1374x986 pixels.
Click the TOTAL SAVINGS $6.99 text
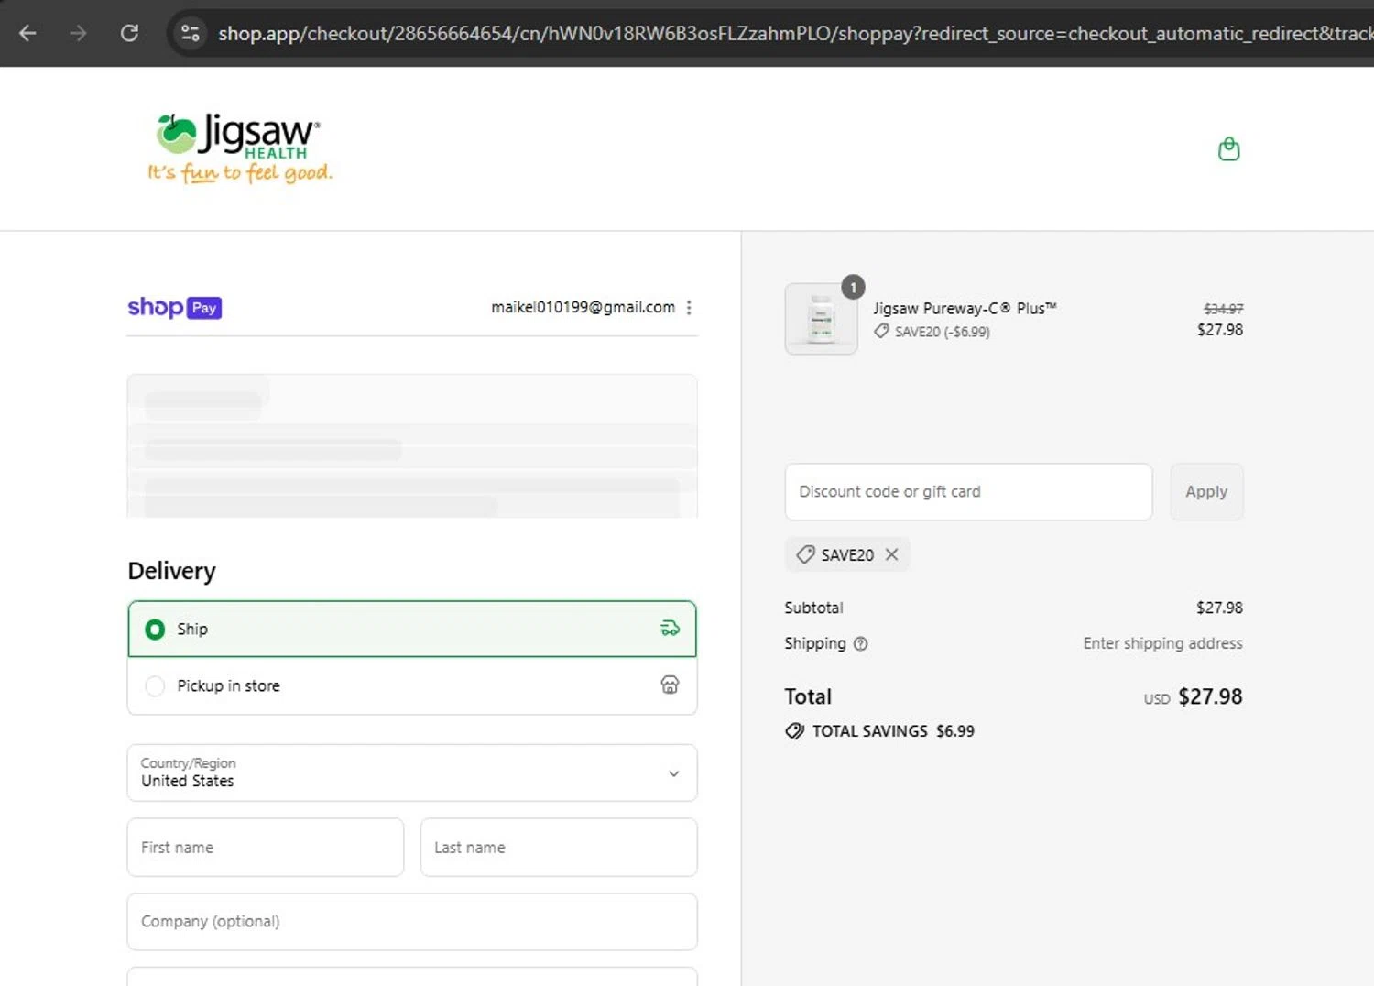pos(893,730)
